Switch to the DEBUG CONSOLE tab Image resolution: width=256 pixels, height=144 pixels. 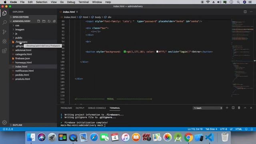pyautogui.click(x=97, y=108)
